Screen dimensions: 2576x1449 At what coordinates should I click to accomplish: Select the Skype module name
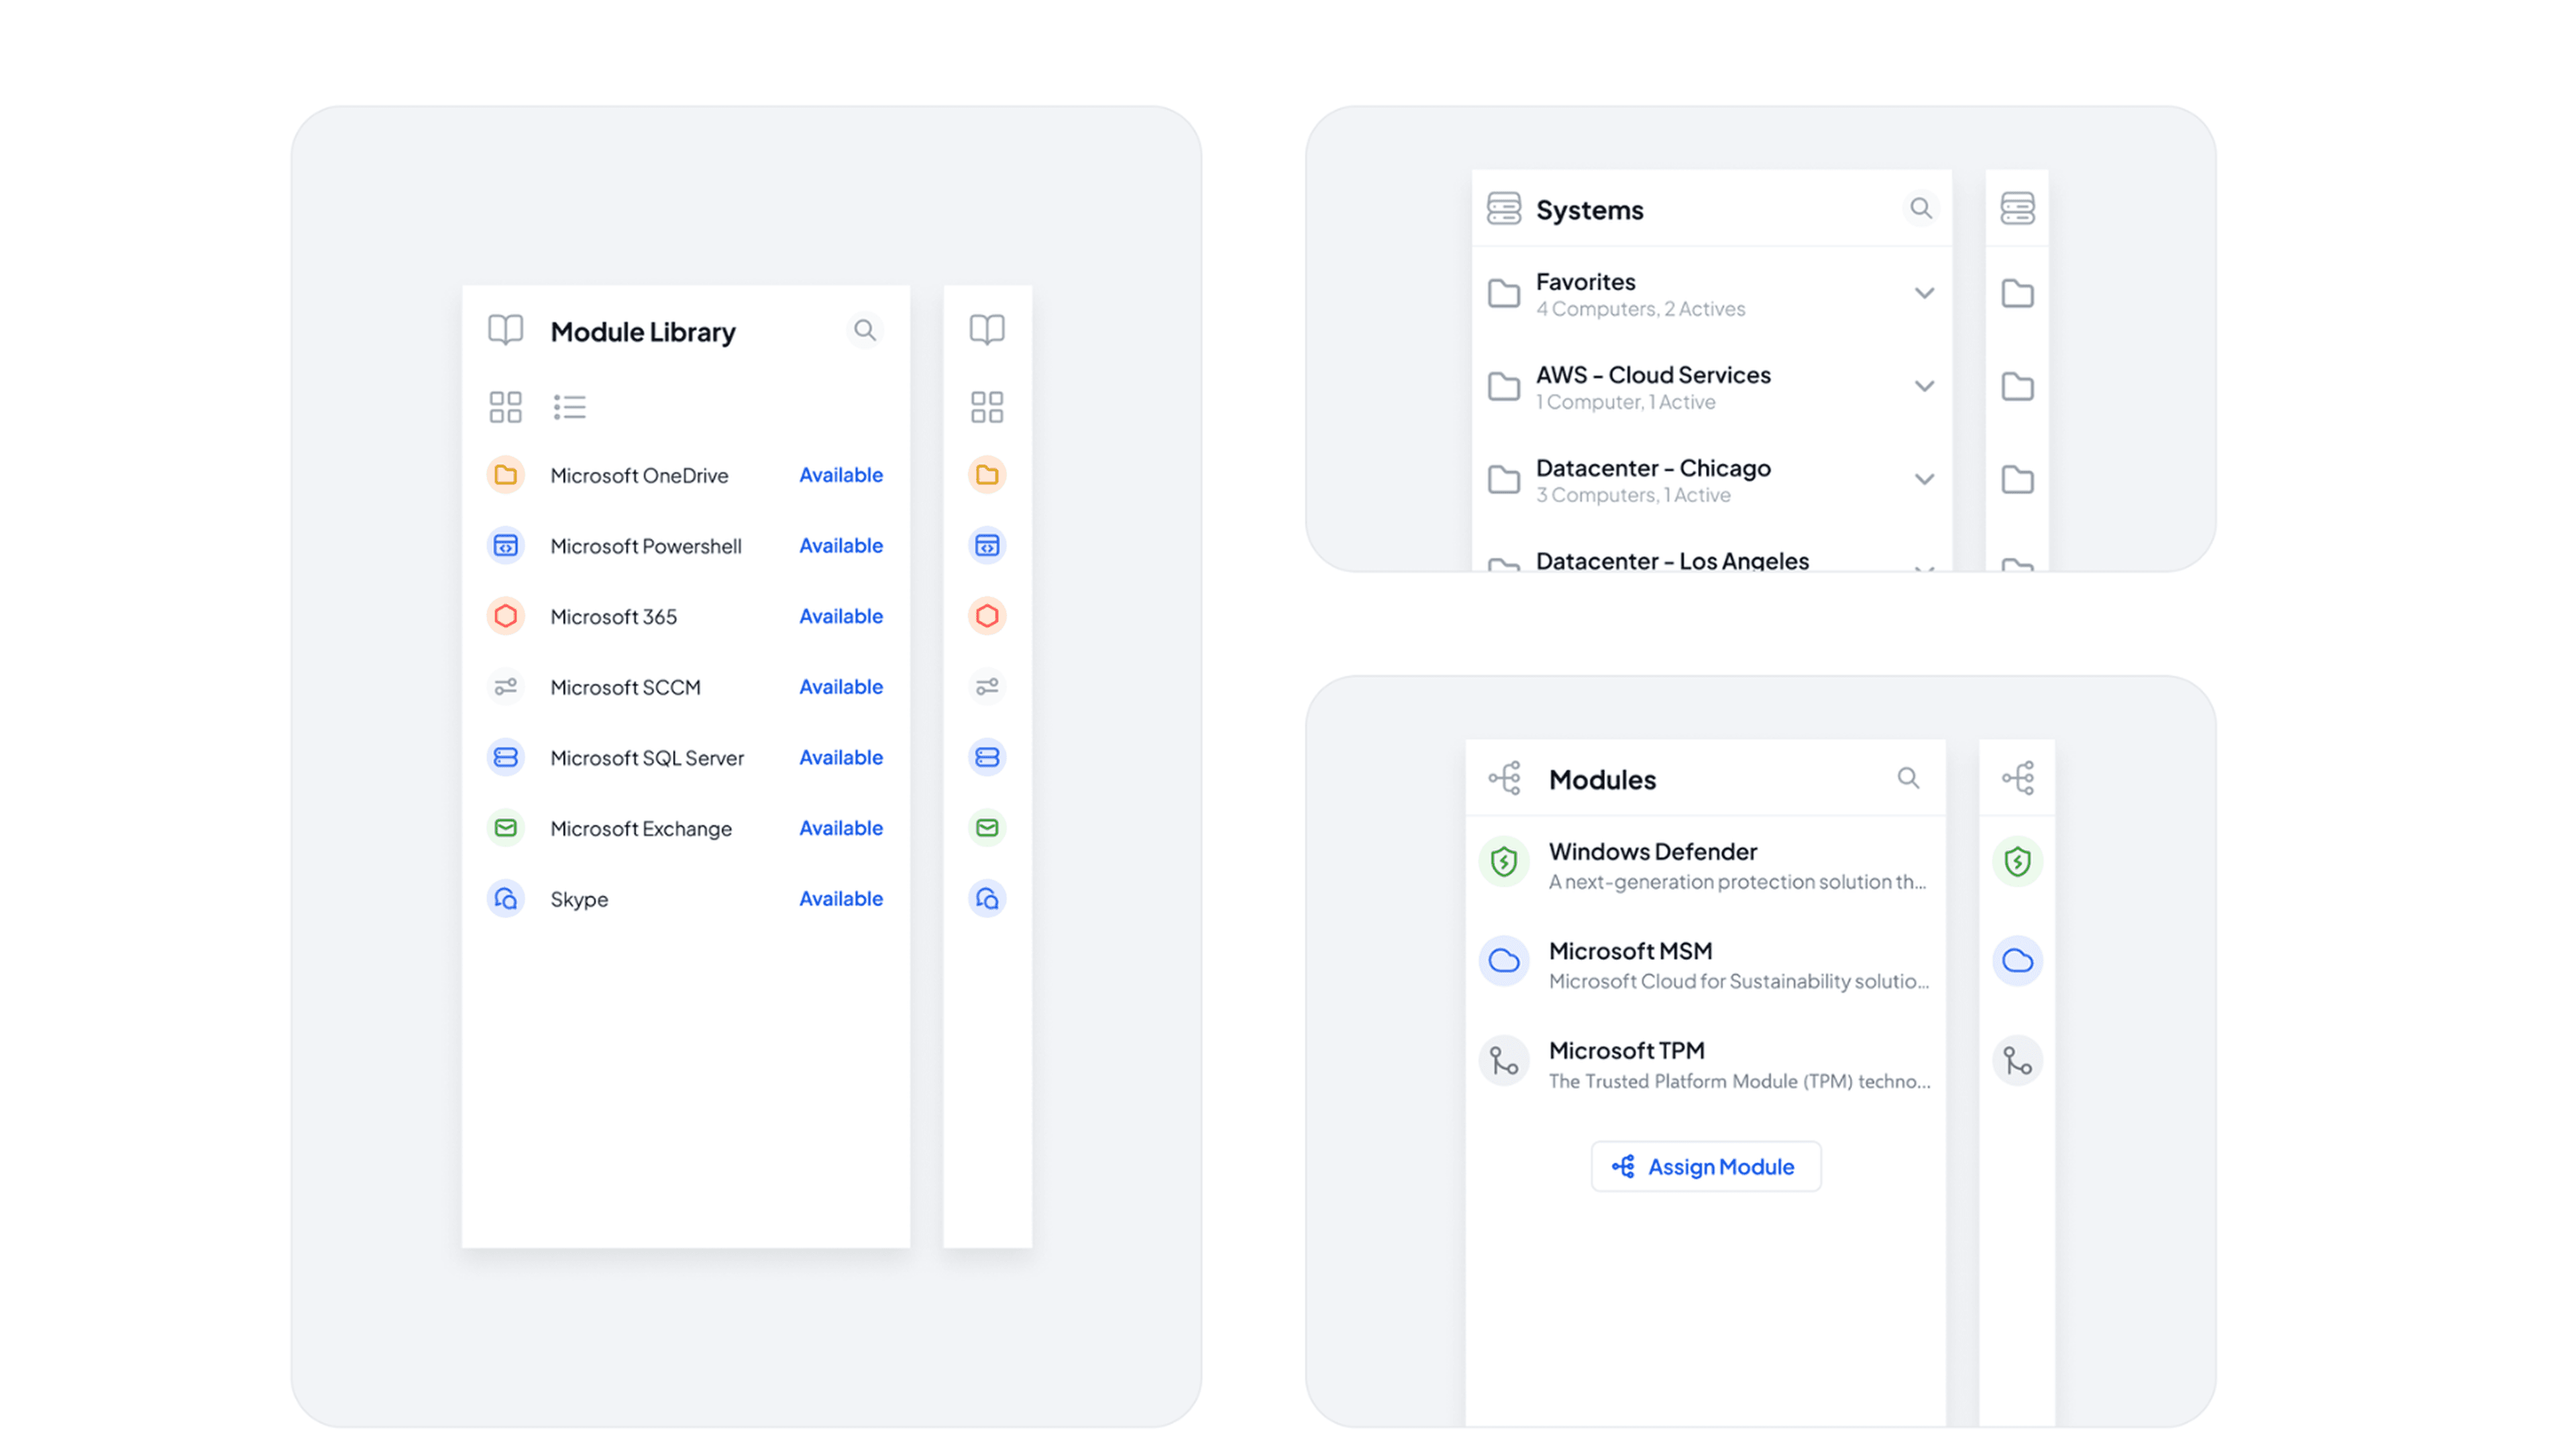click(579, 900)
